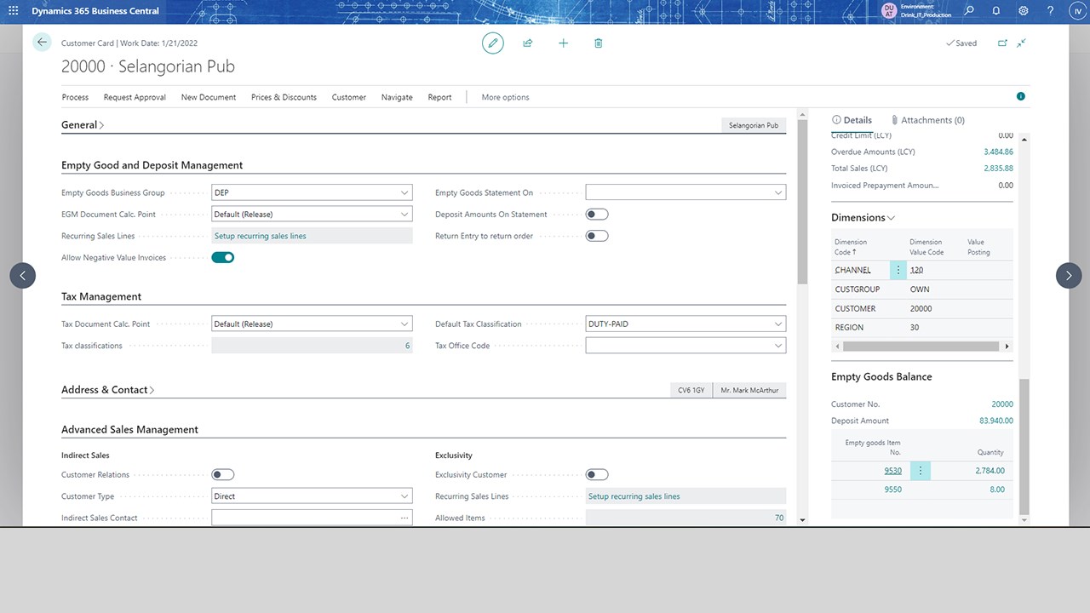Open the app launcher grid icon
1090x613 pixels.
click(x=13, y=11)
